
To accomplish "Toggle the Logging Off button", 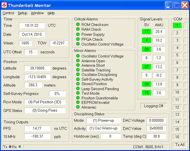I will [154, 106].
